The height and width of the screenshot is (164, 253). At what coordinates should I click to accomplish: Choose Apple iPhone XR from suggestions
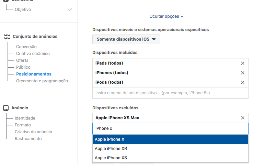pos(170,149)
